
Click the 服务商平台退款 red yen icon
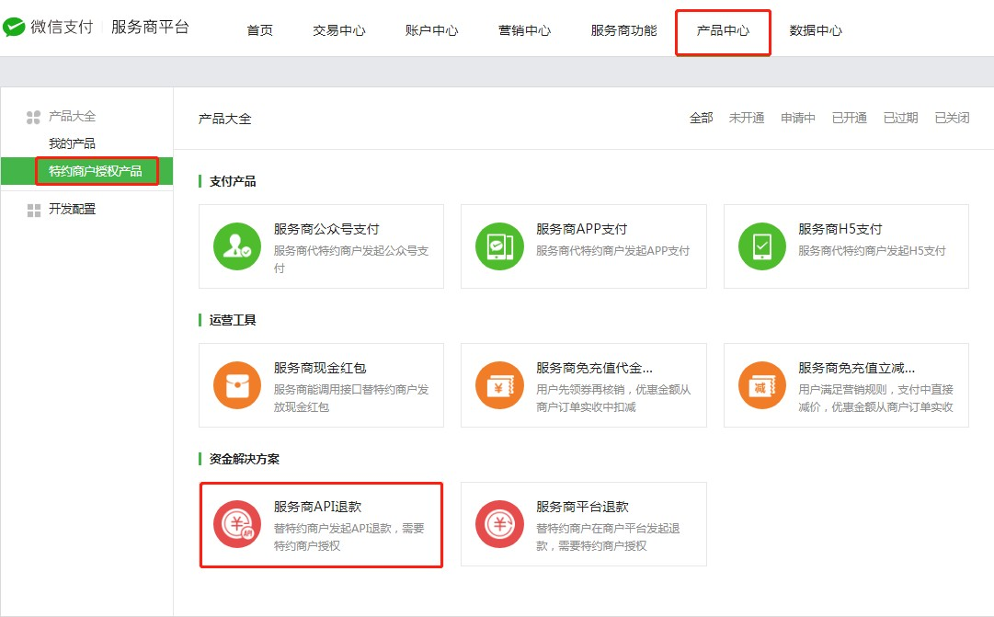pos(499,524)
